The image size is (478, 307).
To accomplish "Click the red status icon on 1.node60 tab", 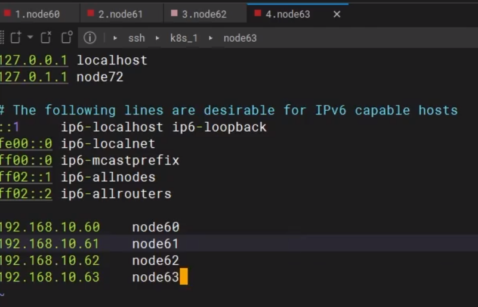I will coord(8,13).
